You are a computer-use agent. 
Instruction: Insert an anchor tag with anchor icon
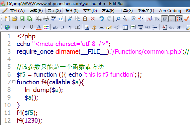point(94,27)
